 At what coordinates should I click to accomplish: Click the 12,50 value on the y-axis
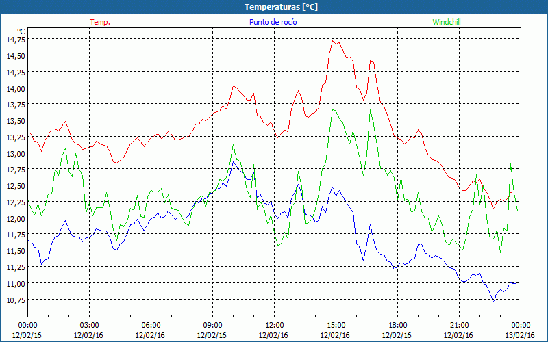16,185
